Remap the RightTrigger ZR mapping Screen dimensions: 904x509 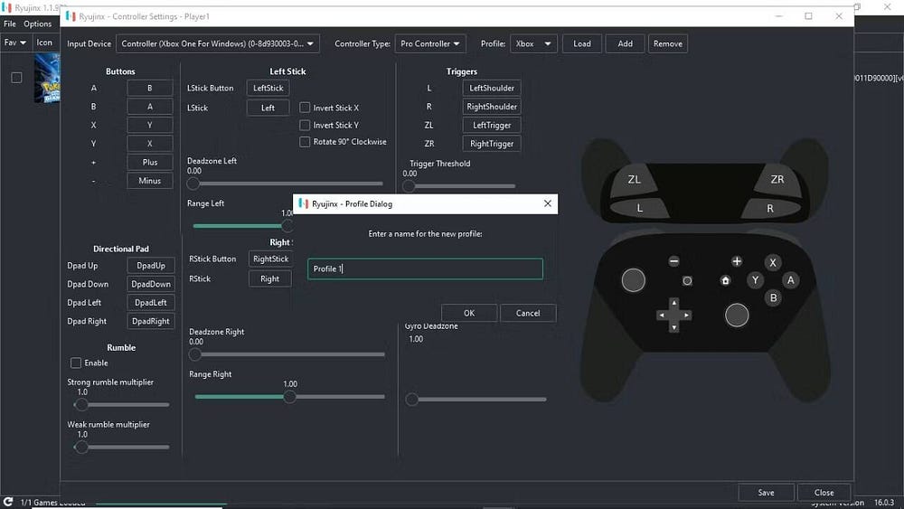[x=491, y=144]
